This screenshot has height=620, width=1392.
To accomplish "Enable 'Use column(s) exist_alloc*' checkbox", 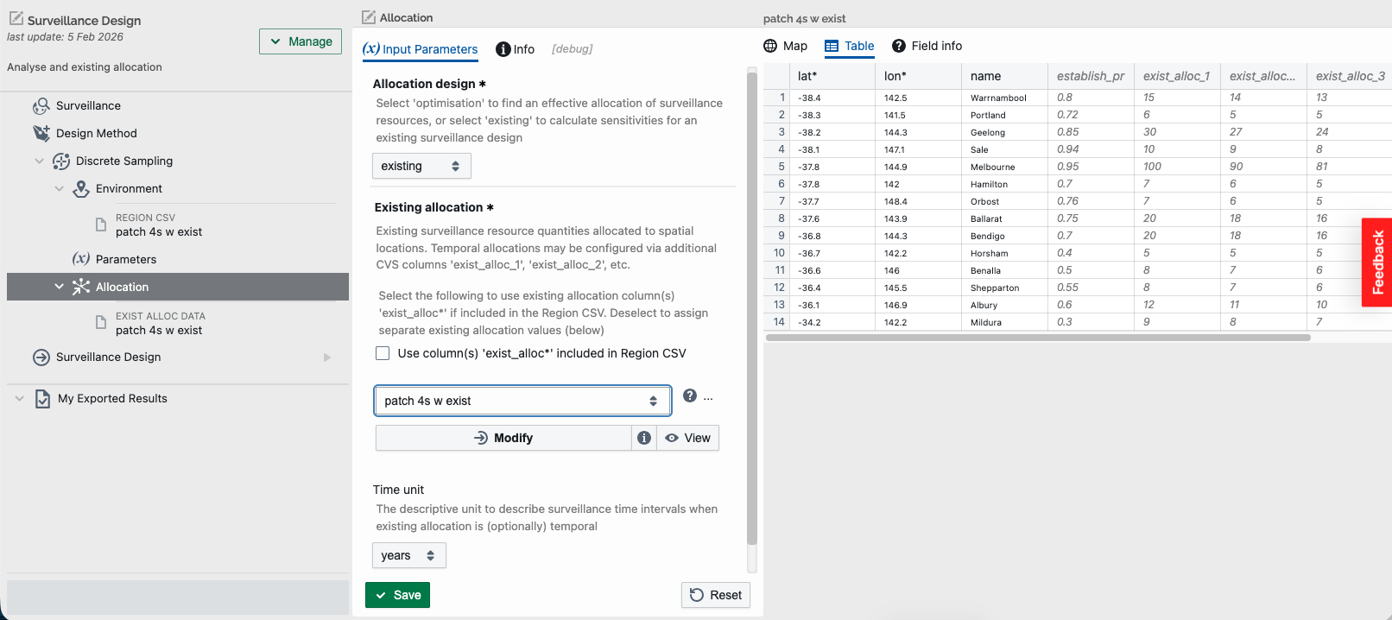I will pos(383,353).
